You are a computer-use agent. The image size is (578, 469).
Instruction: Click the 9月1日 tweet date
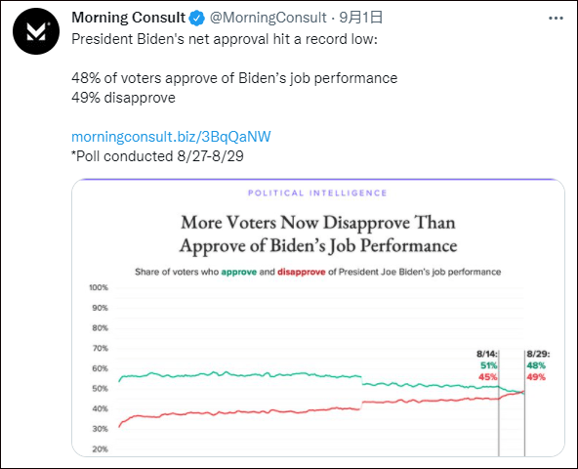360,18
